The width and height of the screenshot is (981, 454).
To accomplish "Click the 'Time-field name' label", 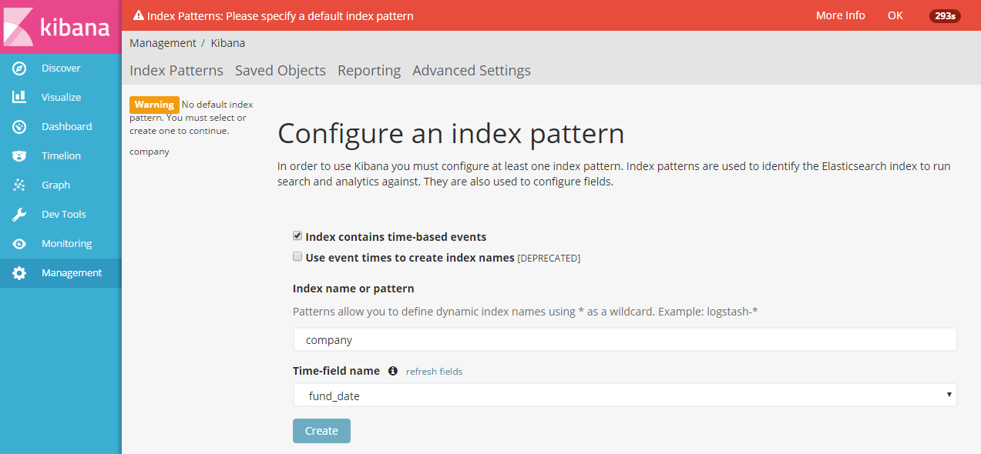I will (336, 371).
